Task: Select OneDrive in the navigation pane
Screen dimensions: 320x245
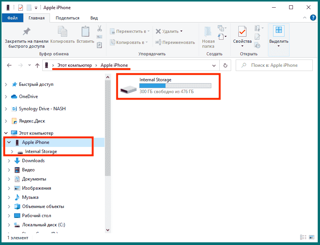Action: tap(28, 97)
